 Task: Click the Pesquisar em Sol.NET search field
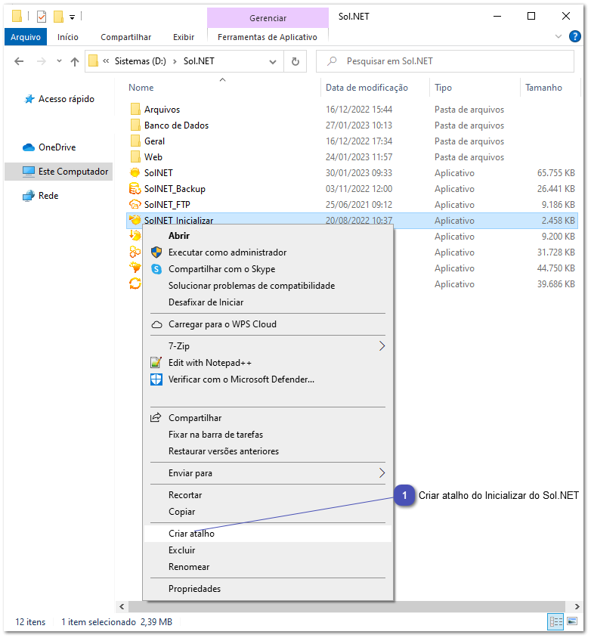[445, 61]
